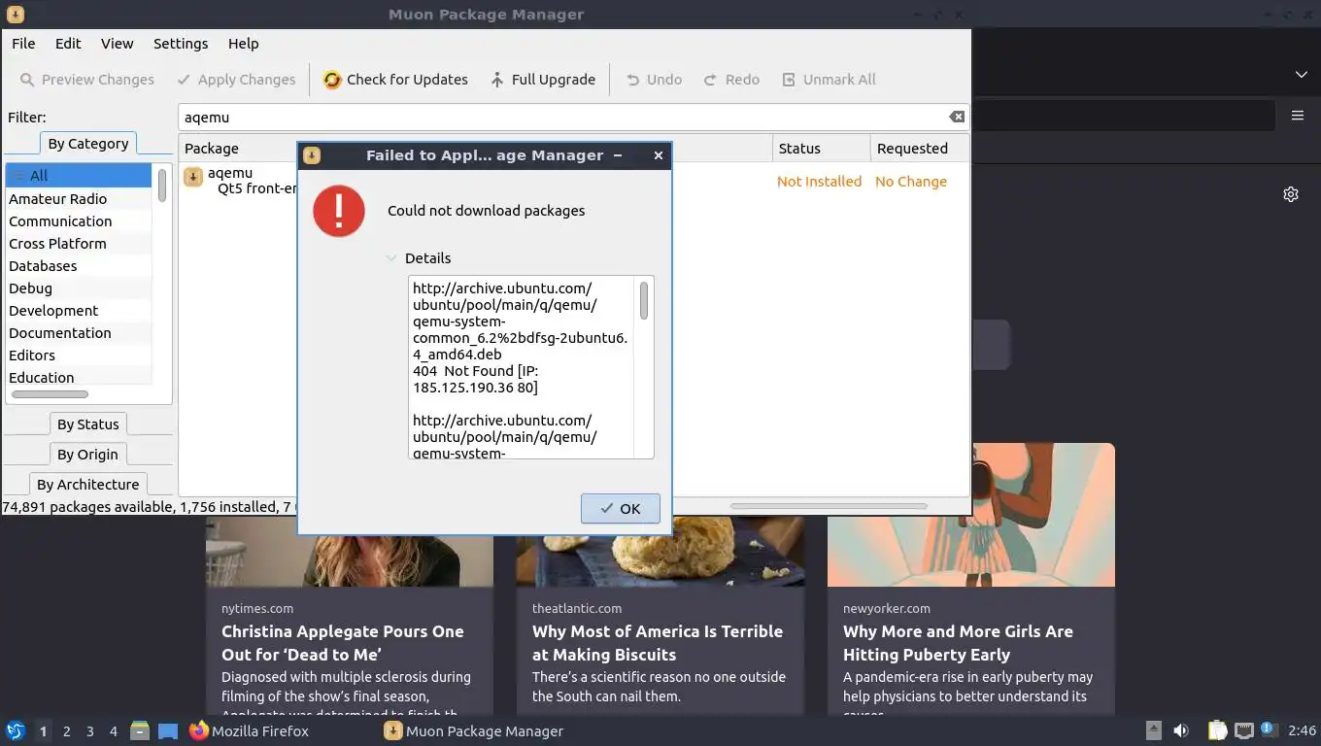1321x746 pixels.
Task: Click the details text scrollbar in dialog
Action: pos(643,300)
